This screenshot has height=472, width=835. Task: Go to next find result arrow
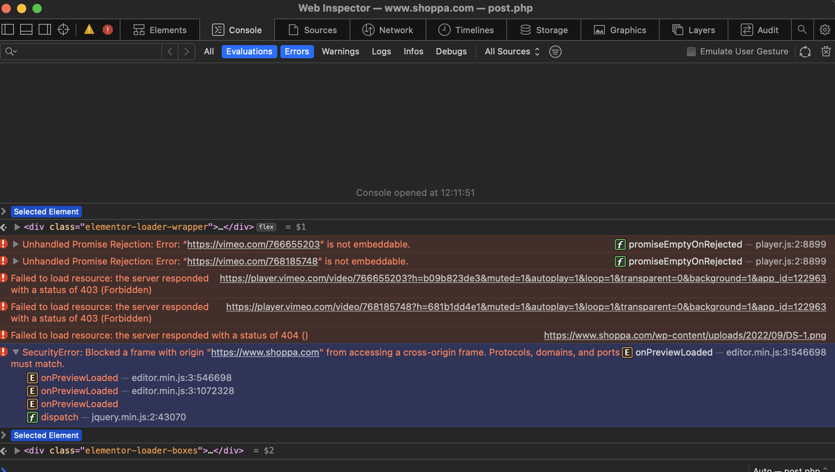point(187,52)
